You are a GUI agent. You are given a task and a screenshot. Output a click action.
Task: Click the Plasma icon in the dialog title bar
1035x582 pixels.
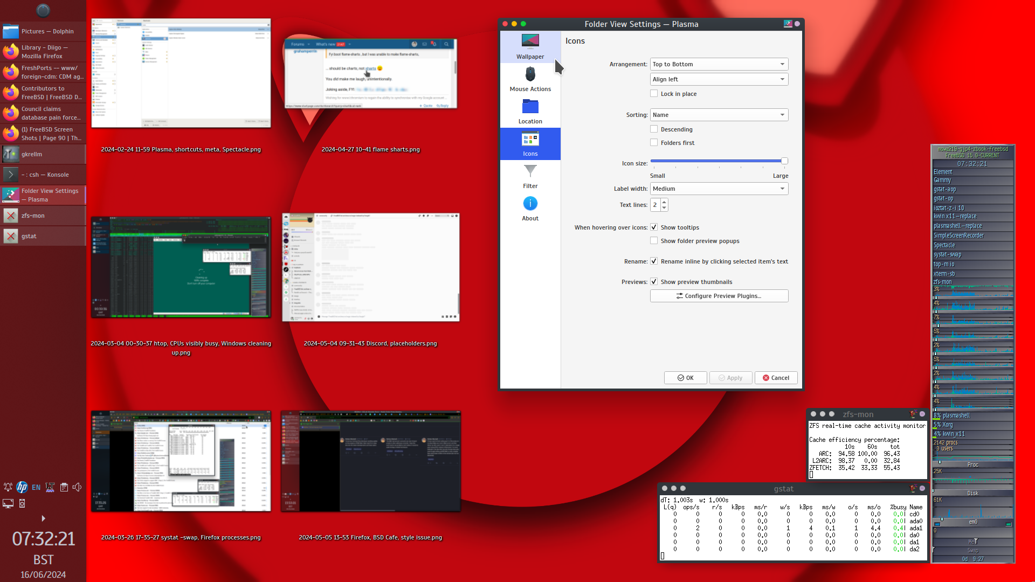(x=788, y=24)
